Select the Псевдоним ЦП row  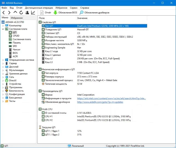pyautogui.click(x=94, y=29)
